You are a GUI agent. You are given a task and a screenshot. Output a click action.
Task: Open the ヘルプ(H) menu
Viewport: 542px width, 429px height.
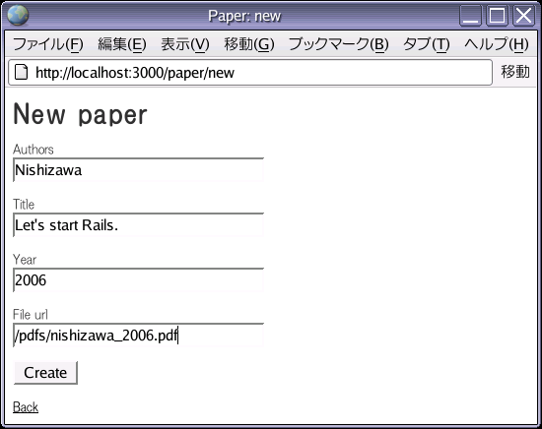pos(497,44)
